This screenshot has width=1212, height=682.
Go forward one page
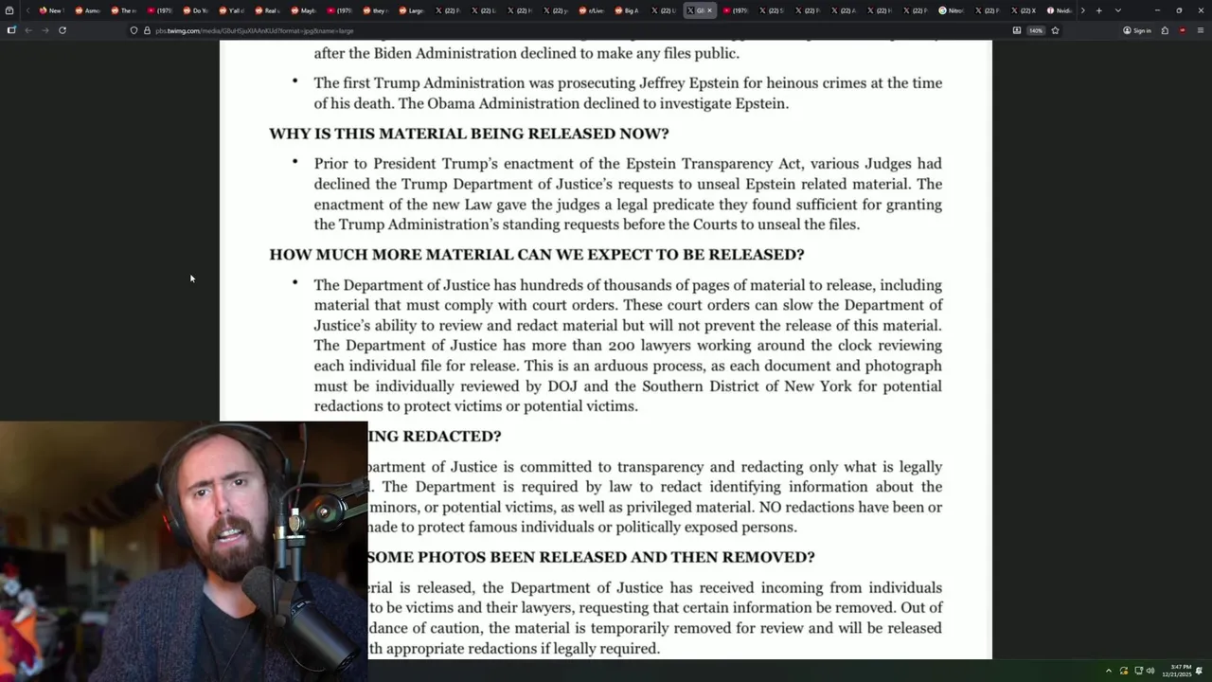pos(45,30)
